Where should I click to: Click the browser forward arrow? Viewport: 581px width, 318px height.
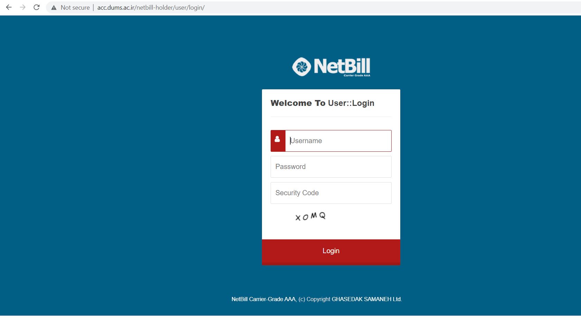tap(23, 7)
